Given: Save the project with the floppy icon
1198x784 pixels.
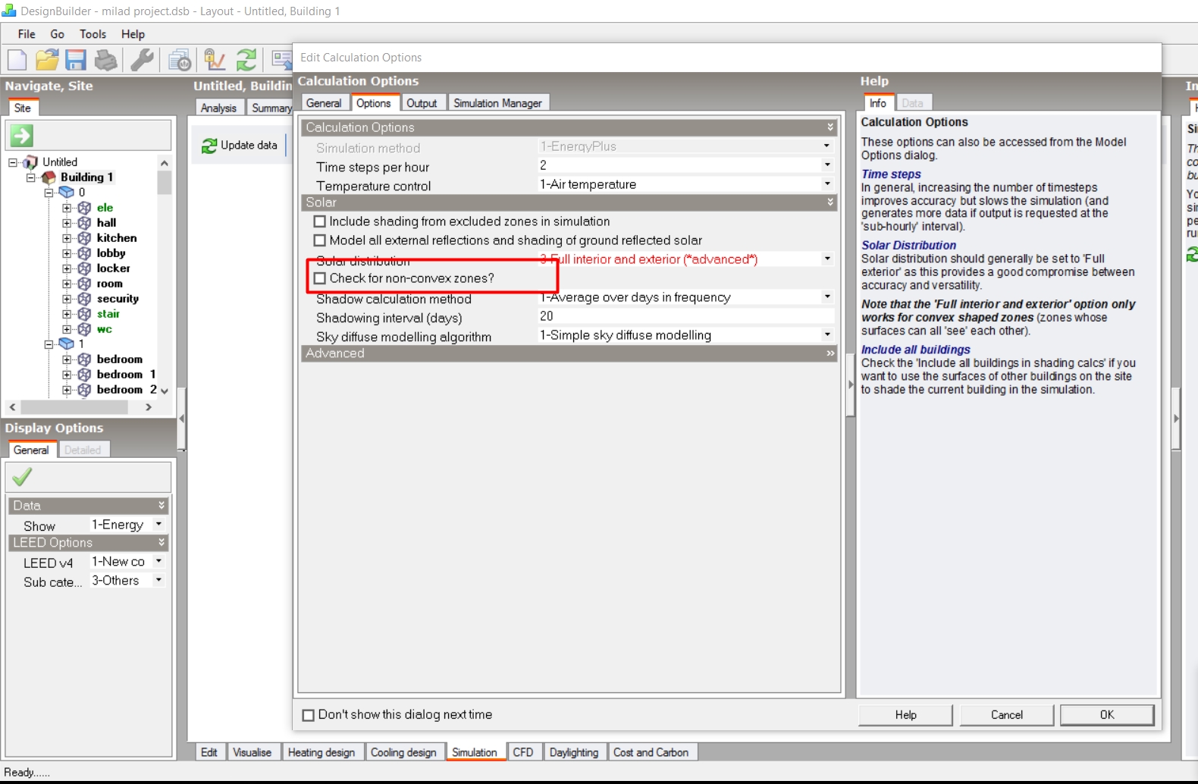Looking at the screenshot, I should [x=76, y=60].
